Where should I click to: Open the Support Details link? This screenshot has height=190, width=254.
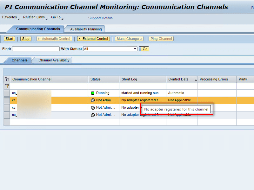100,18
